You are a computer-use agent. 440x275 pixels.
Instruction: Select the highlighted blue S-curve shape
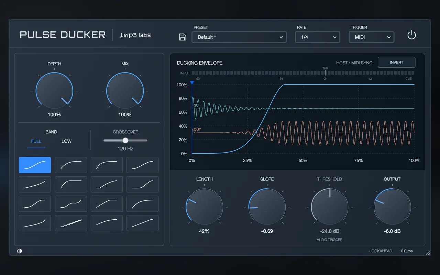[x=35, y=165]
